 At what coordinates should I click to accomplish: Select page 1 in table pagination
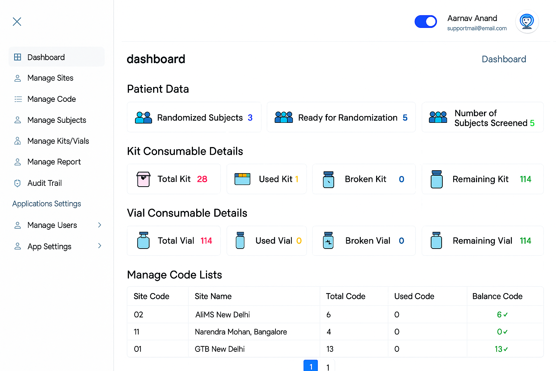point(311,366)
